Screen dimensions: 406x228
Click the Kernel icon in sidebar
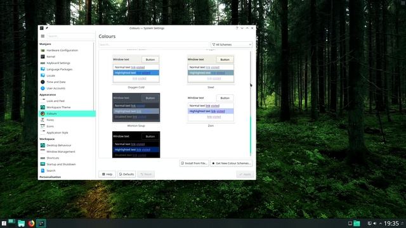(x=43, y=56)
